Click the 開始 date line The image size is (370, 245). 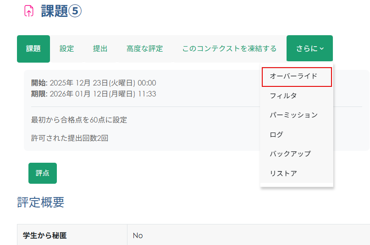coord(94,83)
